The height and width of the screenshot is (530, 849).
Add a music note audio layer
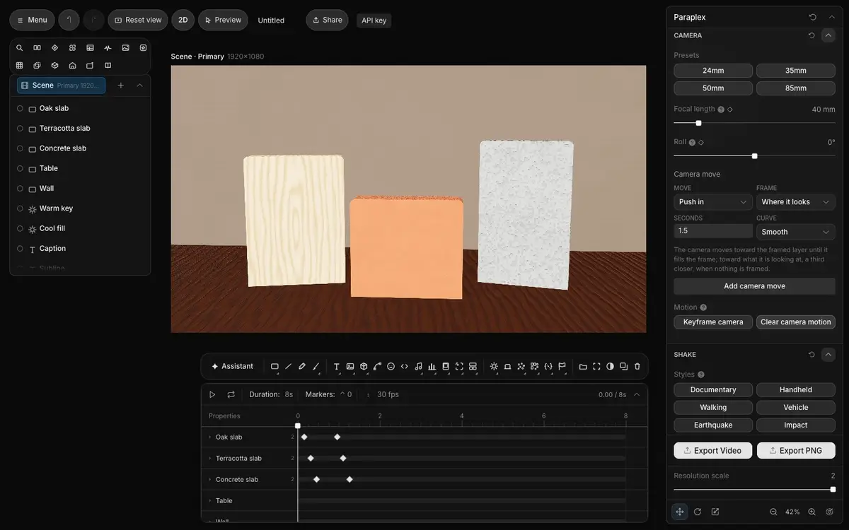[x=418, y=366]
